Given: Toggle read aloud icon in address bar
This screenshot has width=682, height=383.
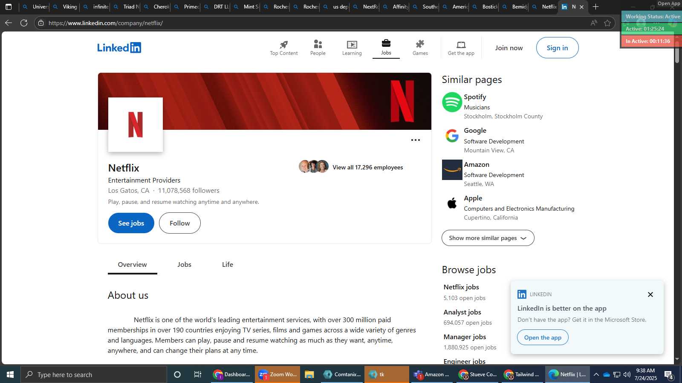Looking at the screenshot, I should (x=594, y=23).
